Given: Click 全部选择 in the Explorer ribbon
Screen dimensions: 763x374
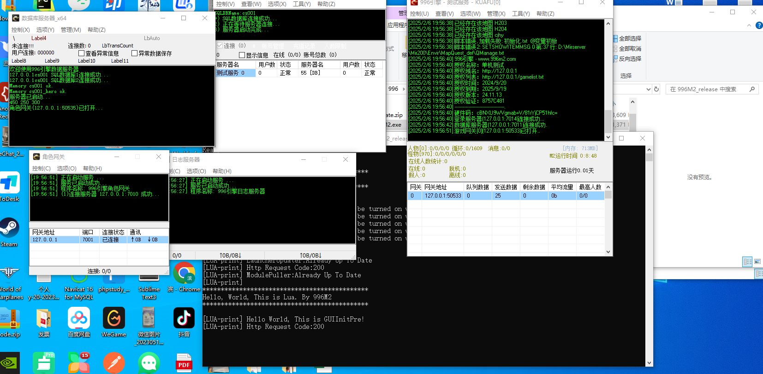Looking at the screenshot, I should (629, 39).
